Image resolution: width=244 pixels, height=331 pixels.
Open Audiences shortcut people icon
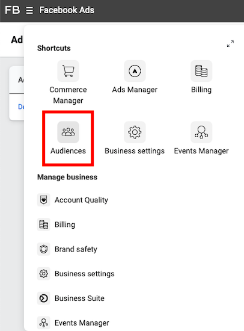tap(68, 132)
